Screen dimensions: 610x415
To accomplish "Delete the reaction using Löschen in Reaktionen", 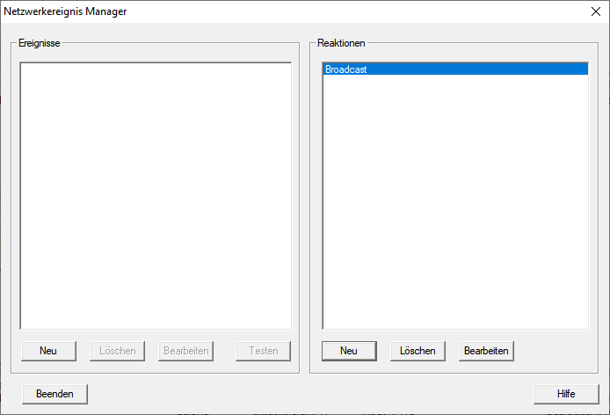I will tap(418, 351).
